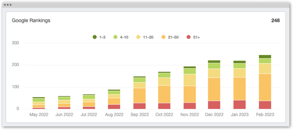The height and width of the screenshot is (130, 293).
Task: Click the 248 total rankings value
Action: (275, 21)
